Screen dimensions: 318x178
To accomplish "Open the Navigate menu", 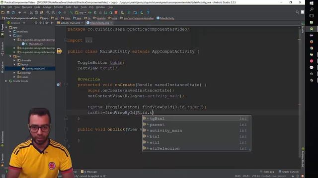I will point(27,7).
